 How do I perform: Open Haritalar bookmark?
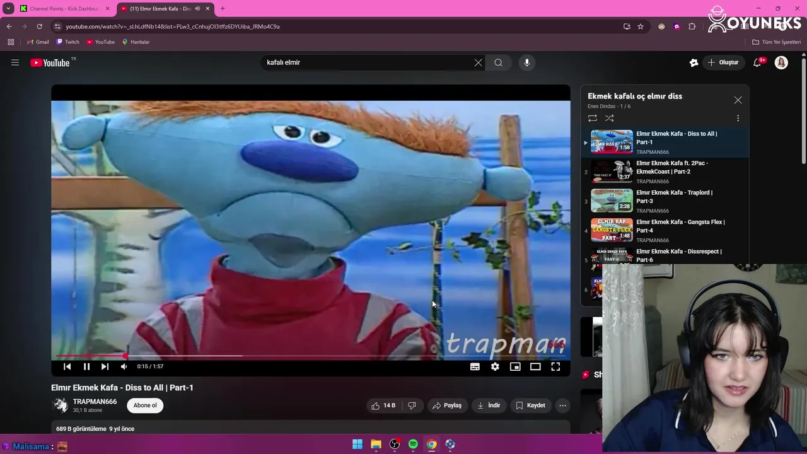tap(136, 42)
